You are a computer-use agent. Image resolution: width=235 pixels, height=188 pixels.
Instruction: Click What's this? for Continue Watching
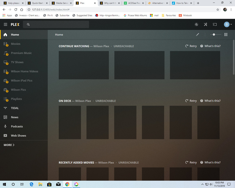tap(210, 46)
